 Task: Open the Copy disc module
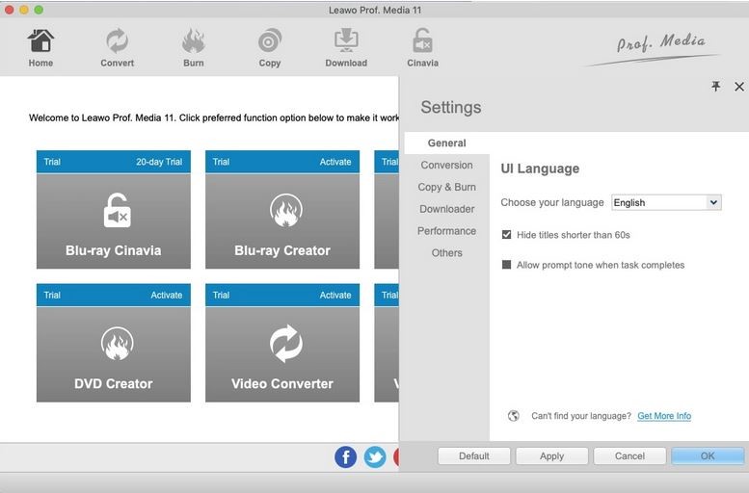pyautogui.click(x=269, y=48)
